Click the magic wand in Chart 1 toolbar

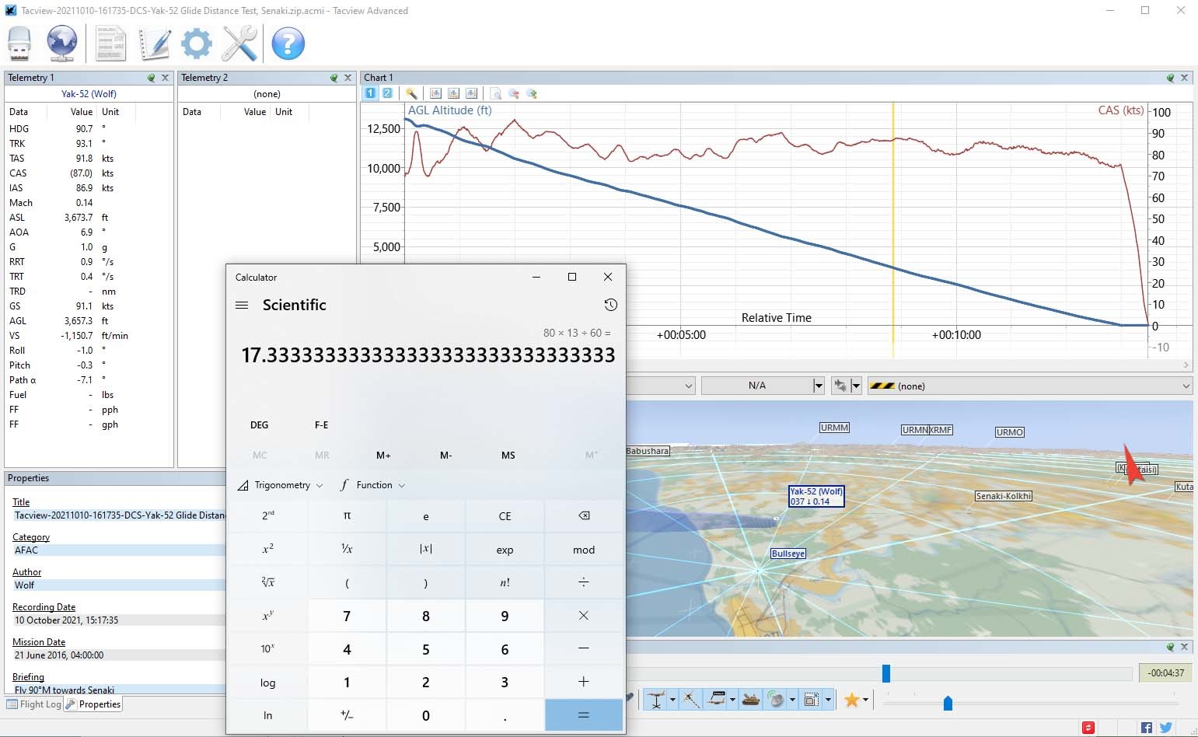point(411,93)
